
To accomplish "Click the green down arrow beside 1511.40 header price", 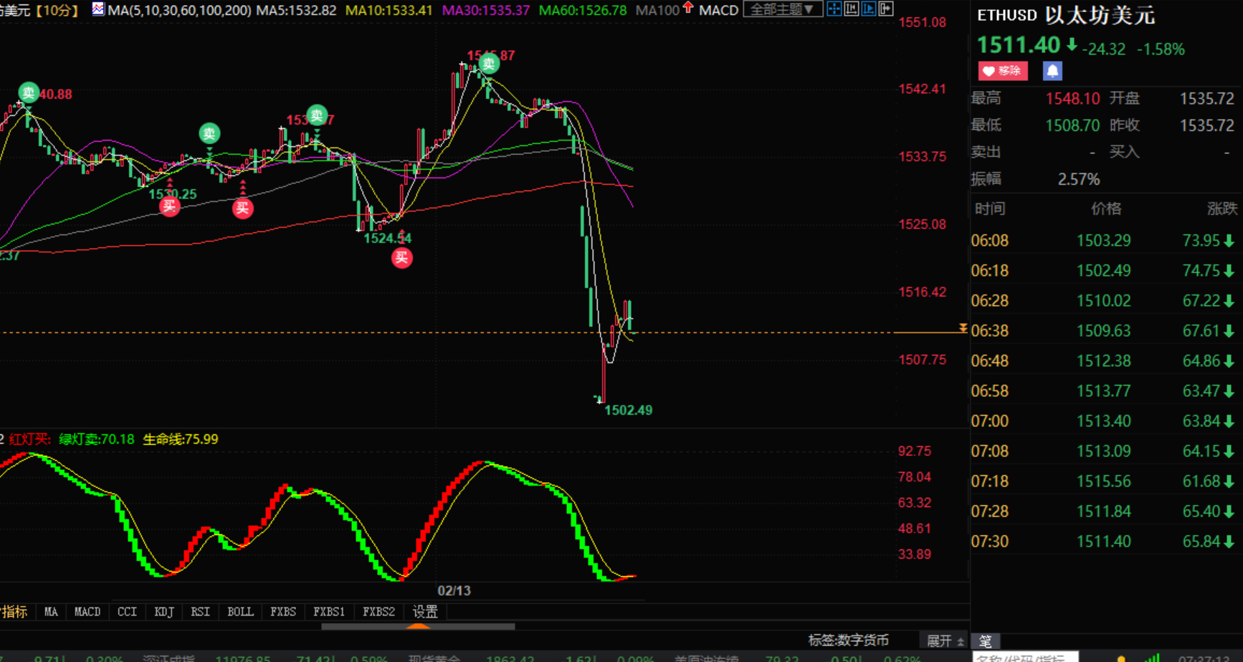I will pyautogui.click(x=1072, y=45).
